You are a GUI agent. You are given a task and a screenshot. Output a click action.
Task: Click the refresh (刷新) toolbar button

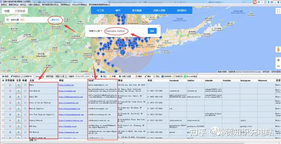(5, 76)
